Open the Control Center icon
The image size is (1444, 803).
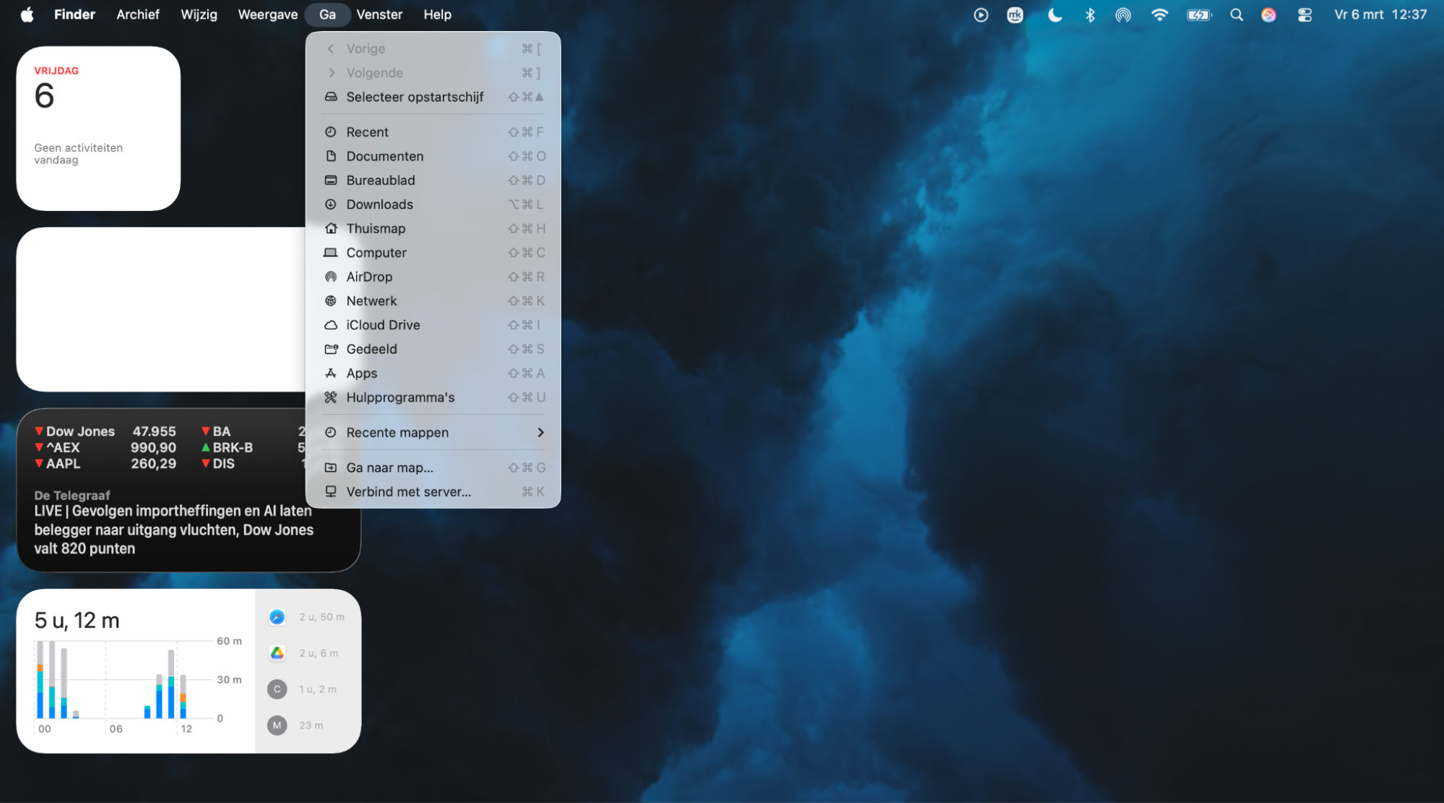1305,14
